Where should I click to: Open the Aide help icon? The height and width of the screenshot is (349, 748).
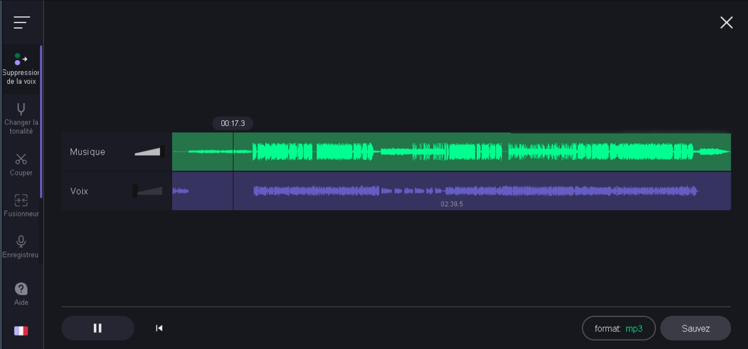(21, 294)
